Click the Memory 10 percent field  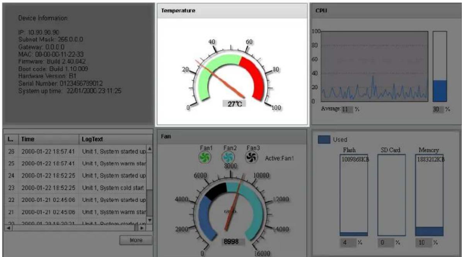click(424, 243)
